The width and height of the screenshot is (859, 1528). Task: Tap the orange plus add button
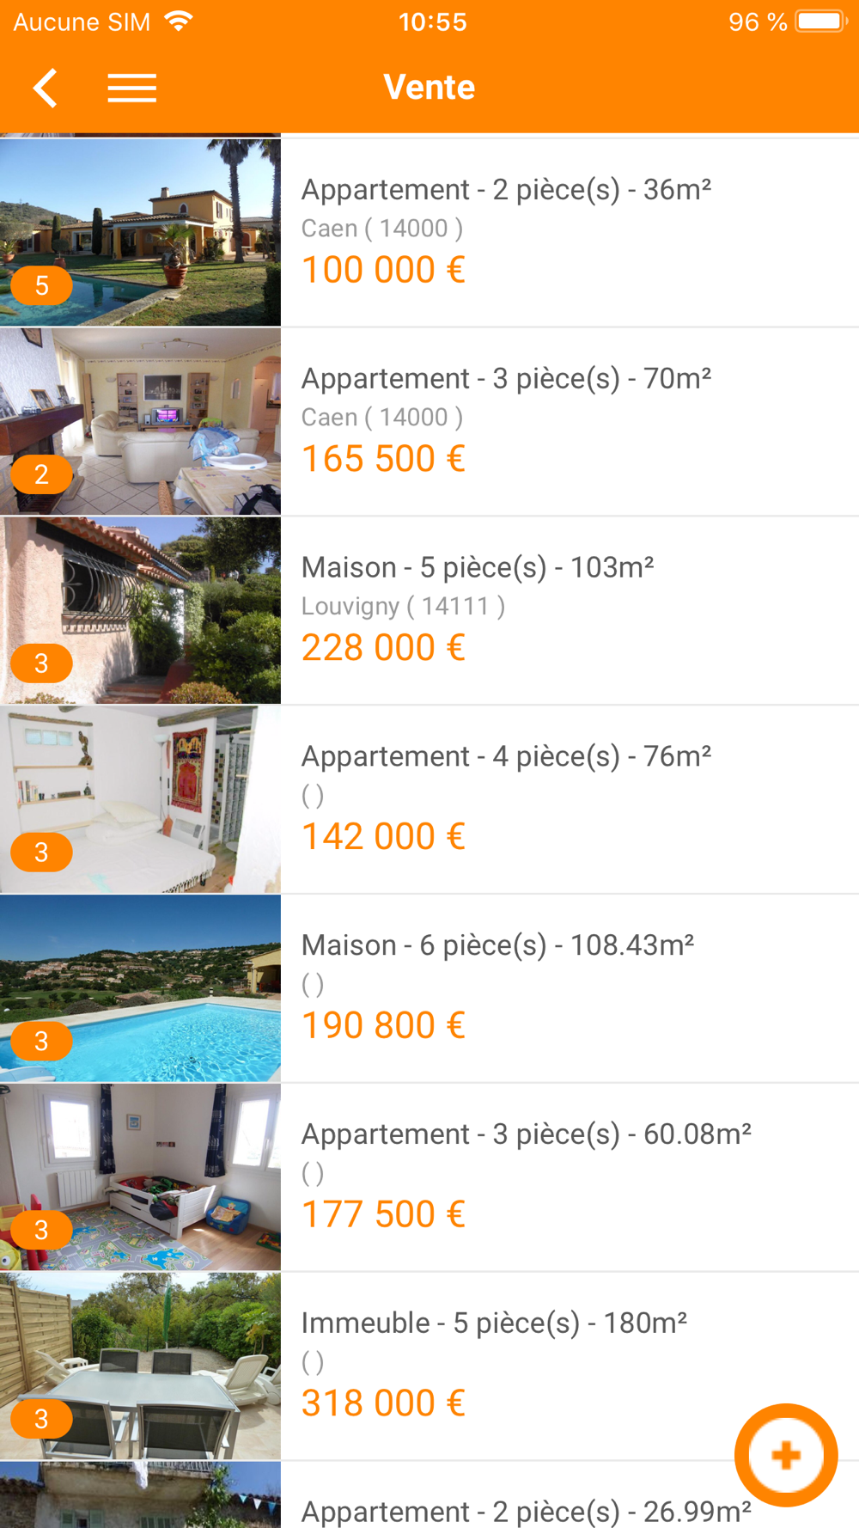coord(785,1454)
